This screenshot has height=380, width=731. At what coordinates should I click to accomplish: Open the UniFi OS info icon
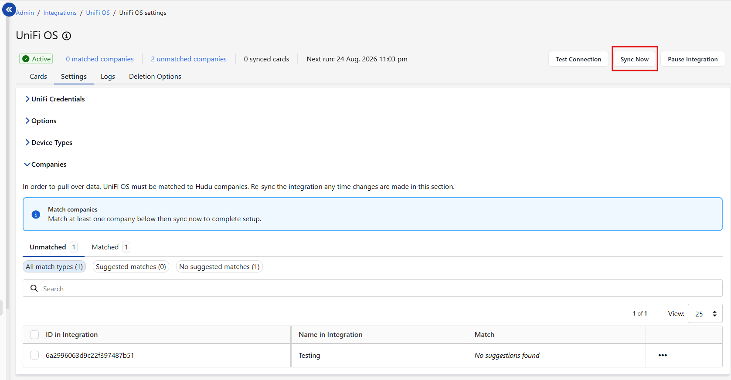coord(66,36)
